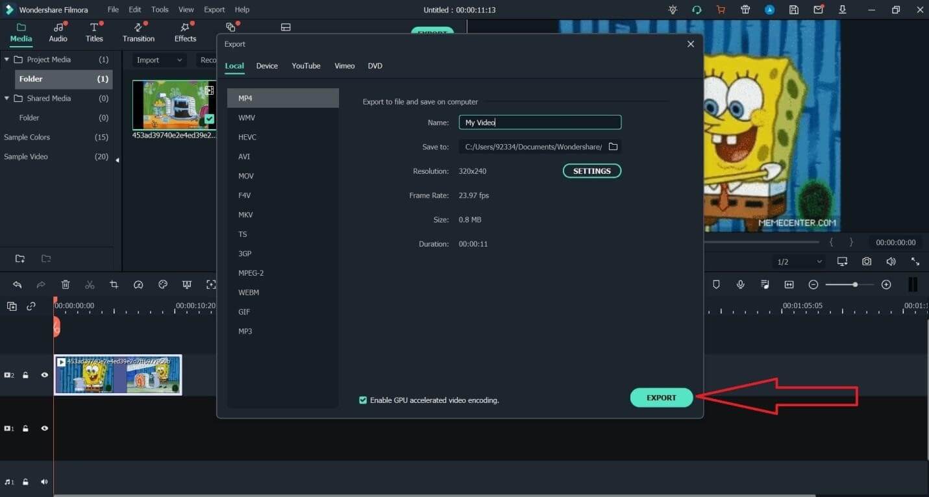Click the zoom-to-fit timeline icon
The width and height of the screenshot is (929, 497).
tap(789, 285)
